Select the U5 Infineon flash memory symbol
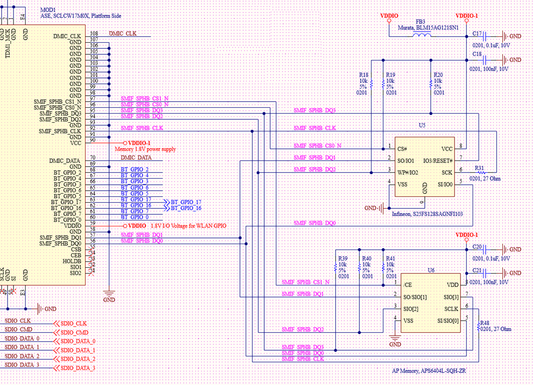The image size is (533, 385). (425, 166)
